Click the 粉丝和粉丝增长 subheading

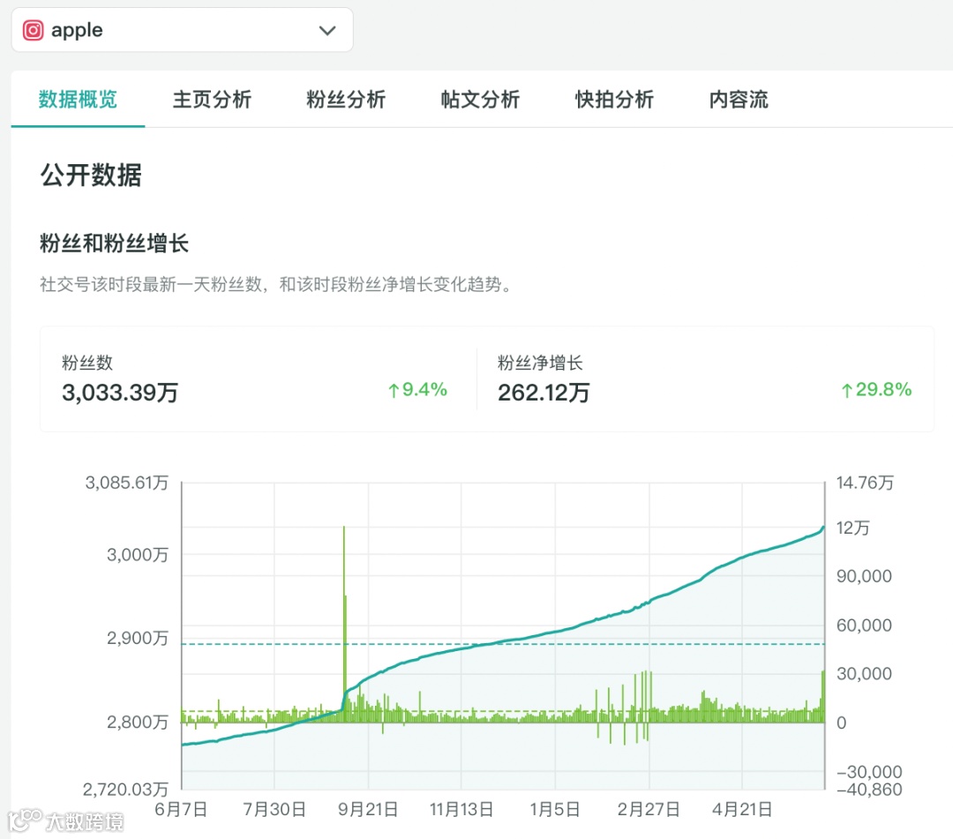[114, 243]
